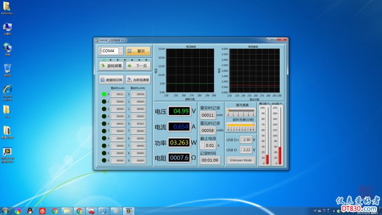The height and width of the screenshot is (215, 382).
Task: Select data group 9 LED indicator
Action: click(104, 161)
